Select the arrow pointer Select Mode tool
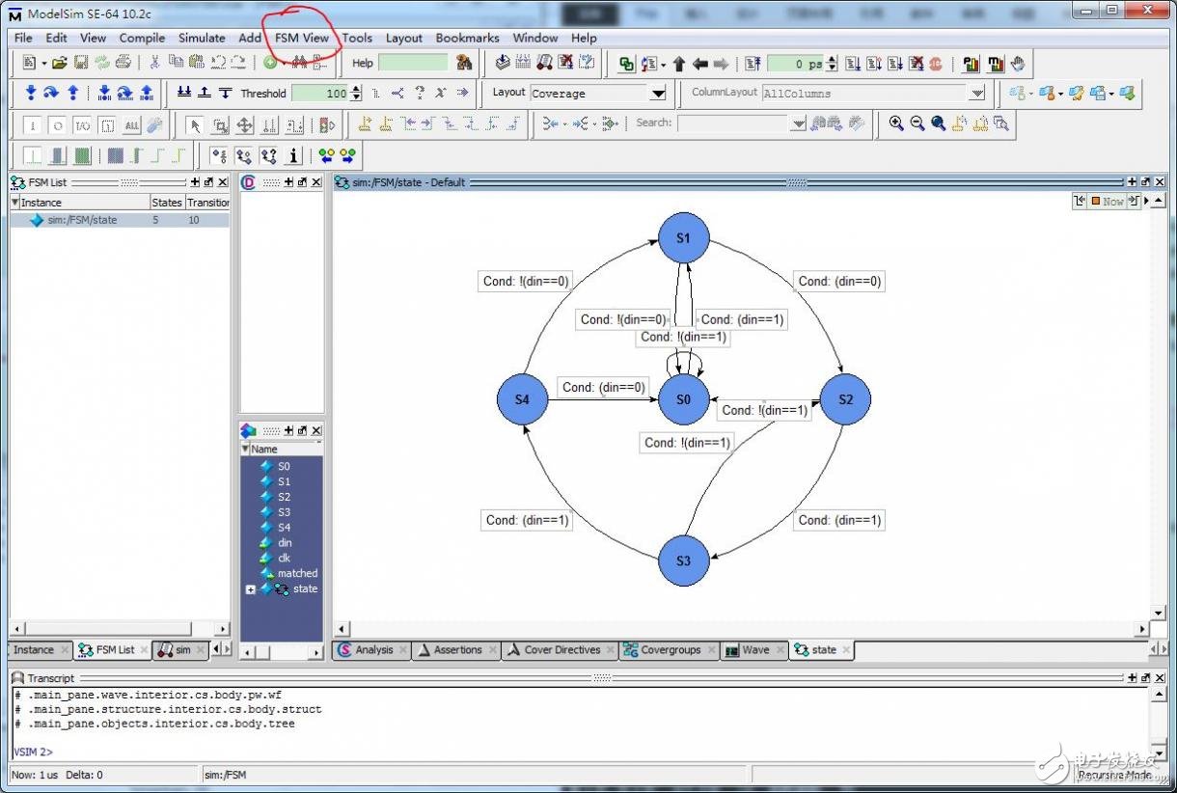Screen dimensions: 1177x793 tap(195, 124)
